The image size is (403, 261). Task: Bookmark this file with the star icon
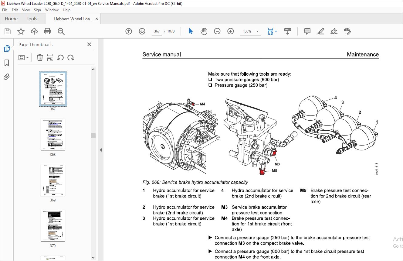(x=21, y=31)
